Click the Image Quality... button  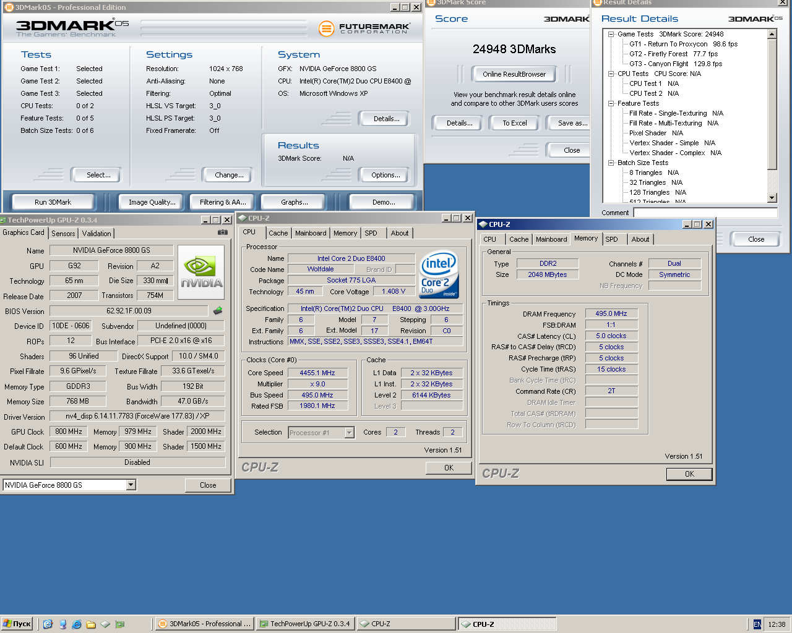(x=152, y=202)
